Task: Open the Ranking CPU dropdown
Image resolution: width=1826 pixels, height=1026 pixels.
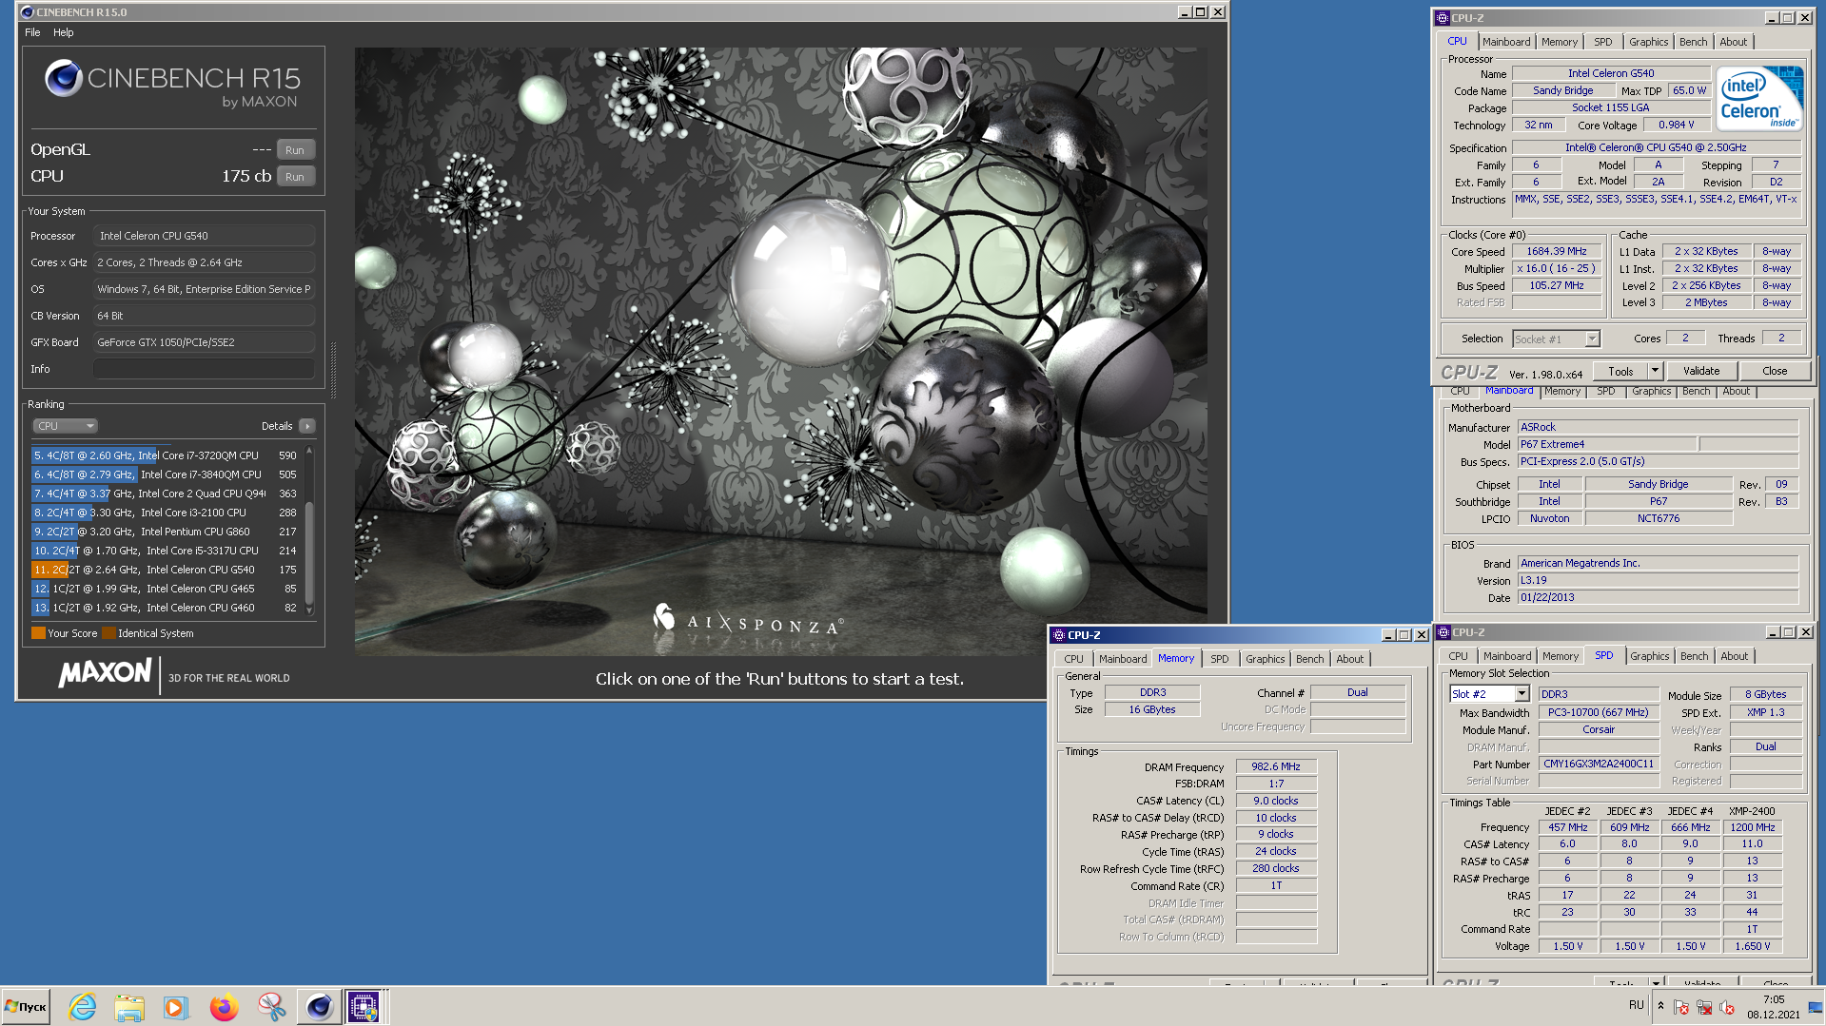Action: click(x=65, y=426)
